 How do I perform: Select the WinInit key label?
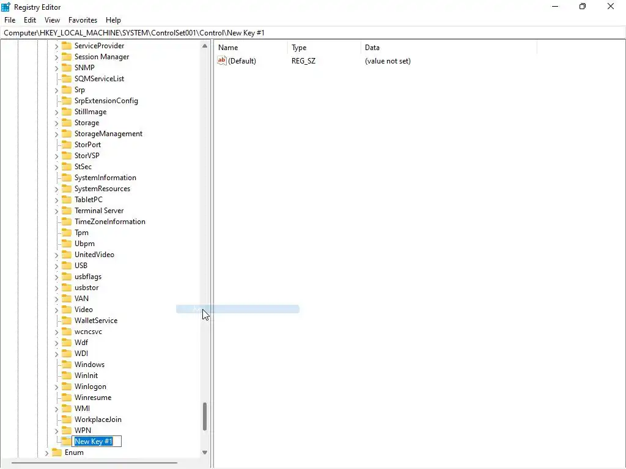(x=86, y=376)
